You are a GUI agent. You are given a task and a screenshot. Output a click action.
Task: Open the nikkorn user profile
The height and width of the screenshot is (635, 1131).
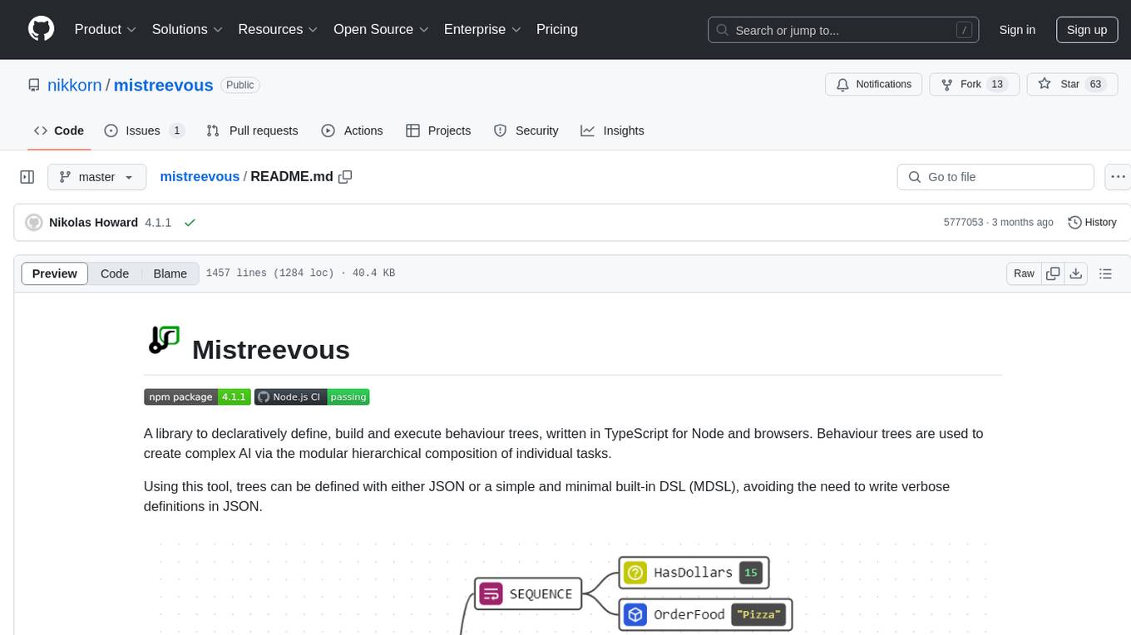point(75,85)
